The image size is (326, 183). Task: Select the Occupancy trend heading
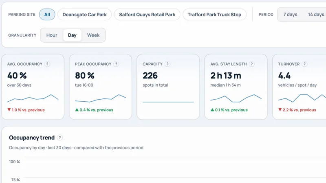(x=32, y=137)
